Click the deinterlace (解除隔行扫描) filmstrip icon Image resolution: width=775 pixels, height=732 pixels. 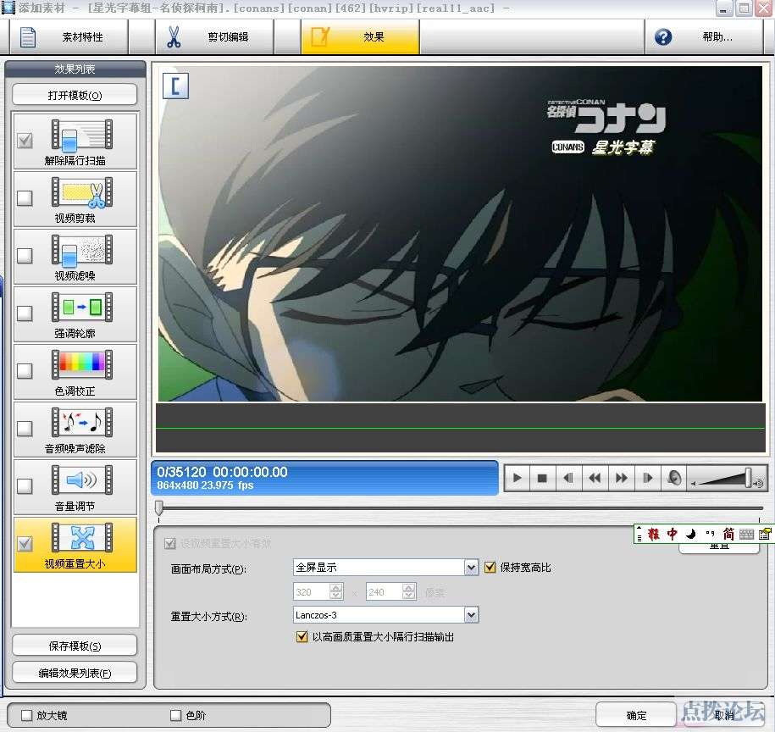tap(82, 135)
